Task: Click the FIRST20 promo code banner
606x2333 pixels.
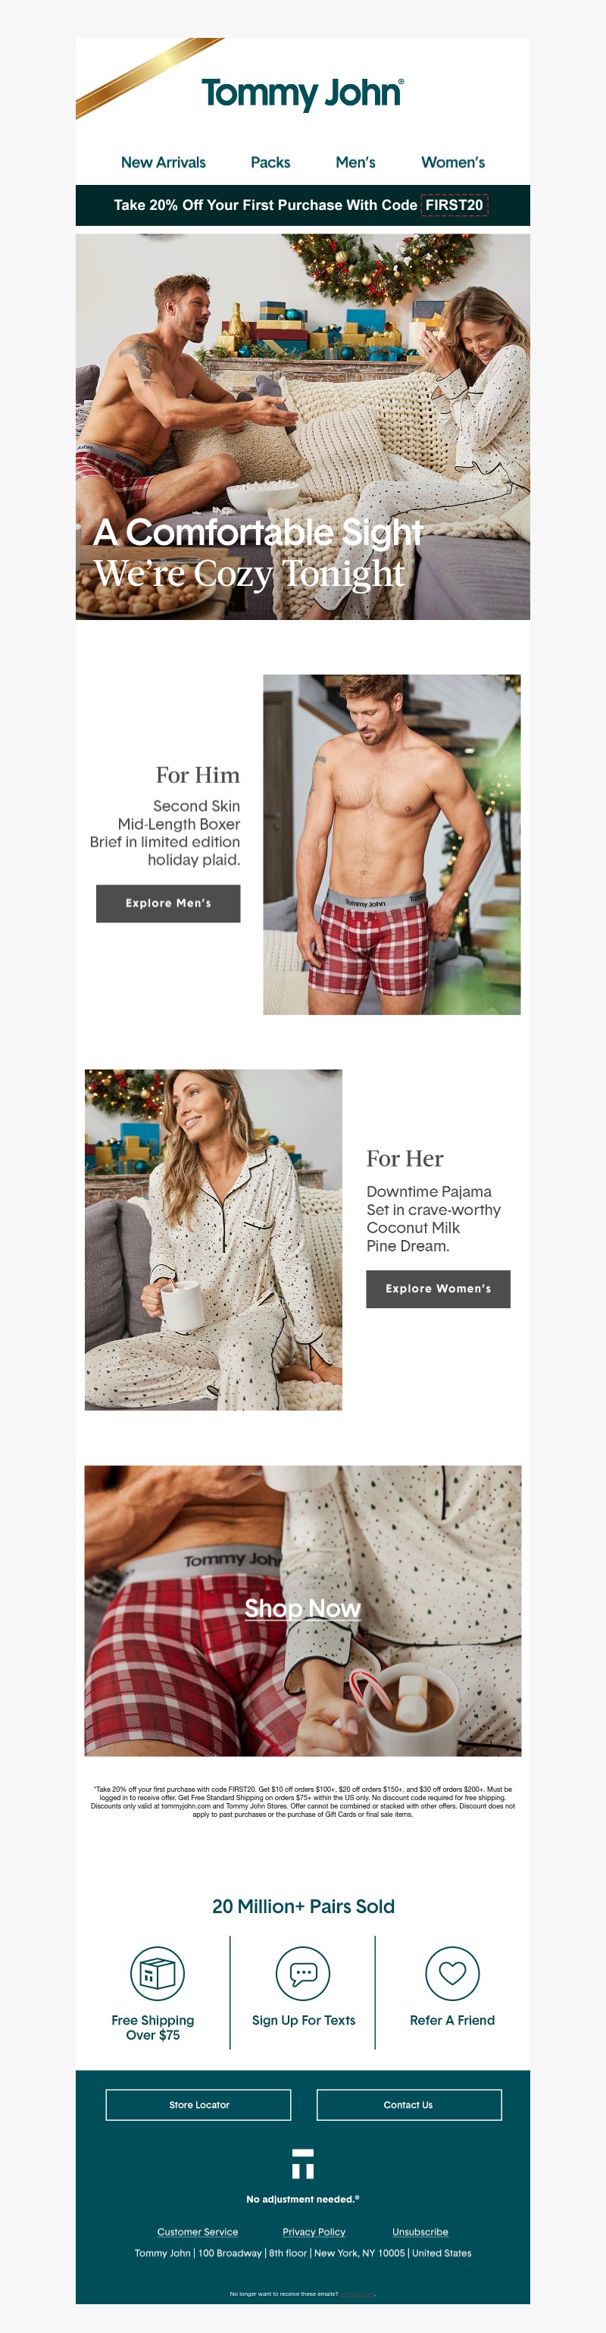Action: (x=303, y=205)
